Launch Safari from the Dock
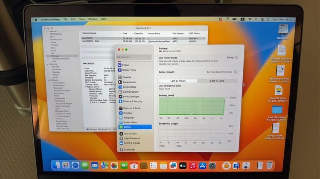Screen dimensions: 320x179 pos(75,165)
